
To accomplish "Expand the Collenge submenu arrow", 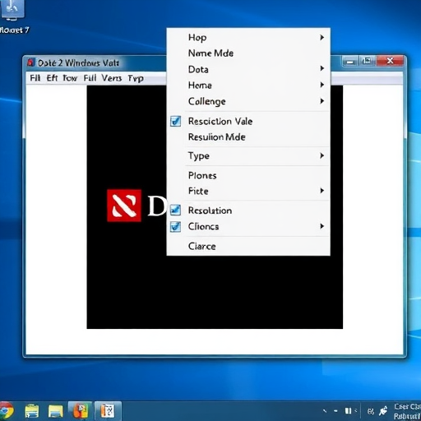I will tap(322, 101).
